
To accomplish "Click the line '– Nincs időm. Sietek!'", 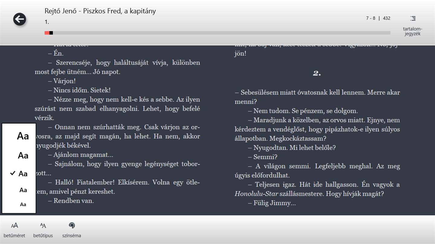I will 79,90.
